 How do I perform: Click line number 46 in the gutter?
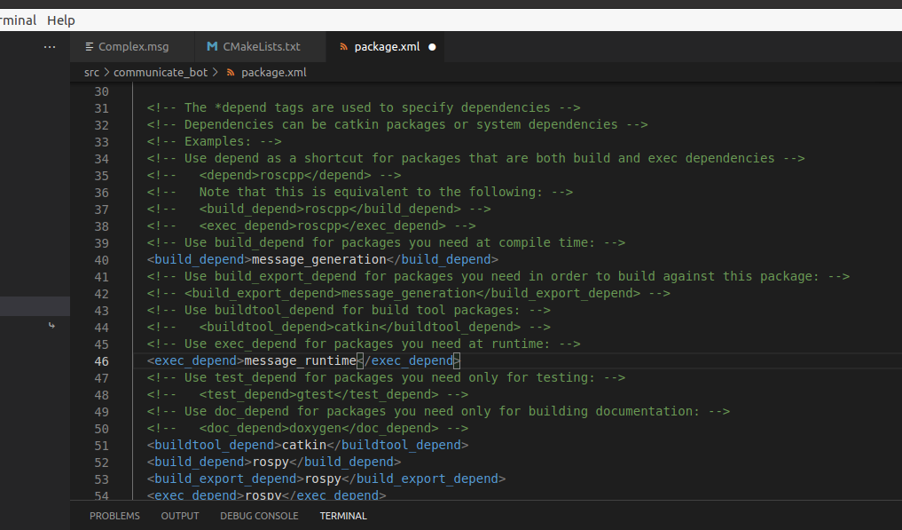click(102, 361)
